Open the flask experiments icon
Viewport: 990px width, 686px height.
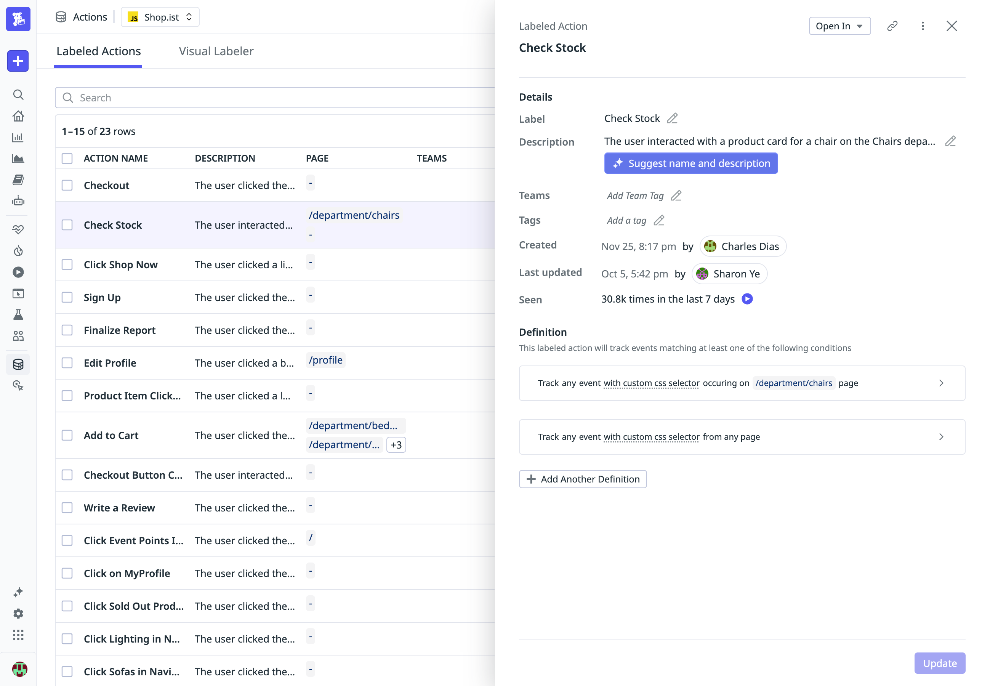18,315
